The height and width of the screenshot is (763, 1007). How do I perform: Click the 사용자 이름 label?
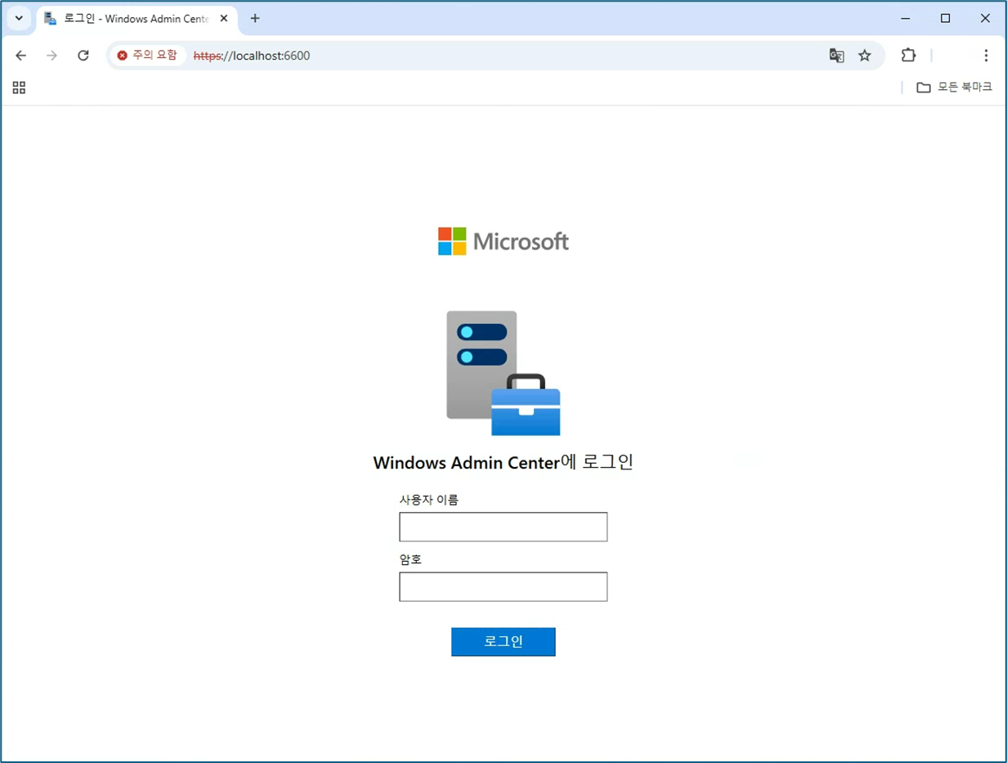click(429, 500)
